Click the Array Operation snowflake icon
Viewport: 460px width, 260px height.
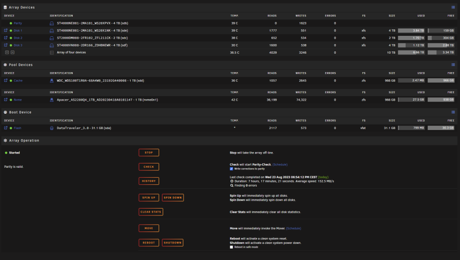click(5, 141)
